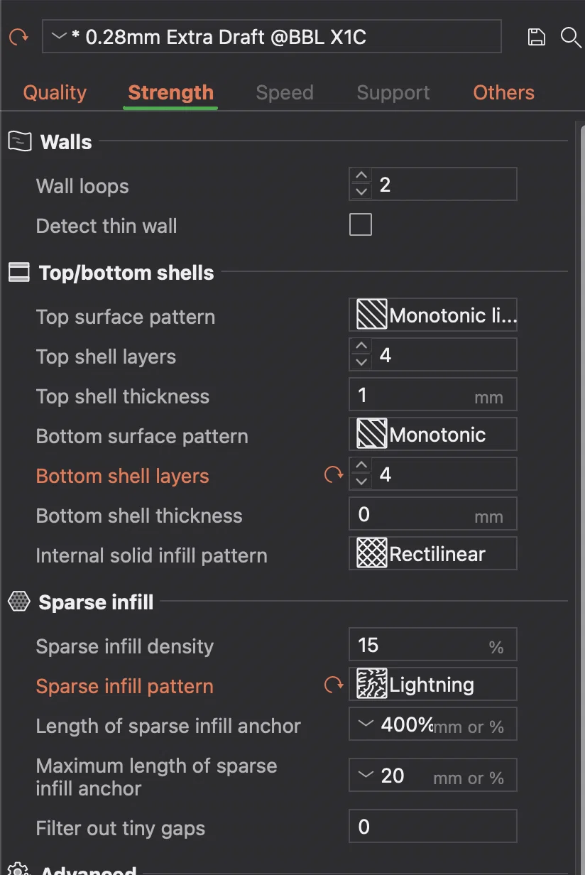Toggle the Detect thin wall checkbox
This screenshot has height=875, width=585.
tap(361, 225)
